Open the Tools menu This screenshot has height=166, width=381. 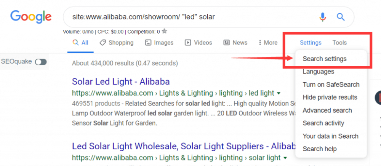click(339, 43)
